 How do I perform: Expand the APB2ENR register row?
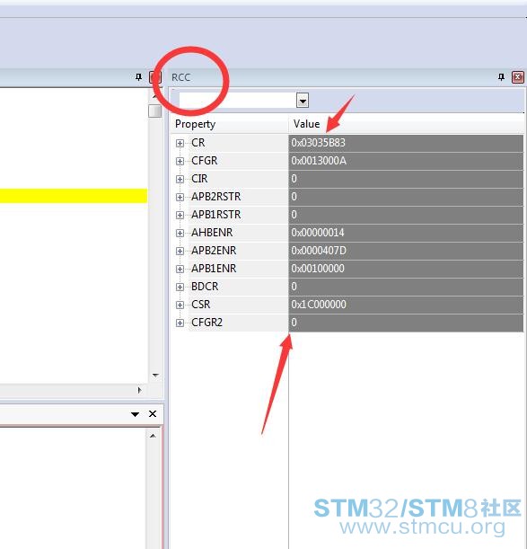[x=180, y=251]
